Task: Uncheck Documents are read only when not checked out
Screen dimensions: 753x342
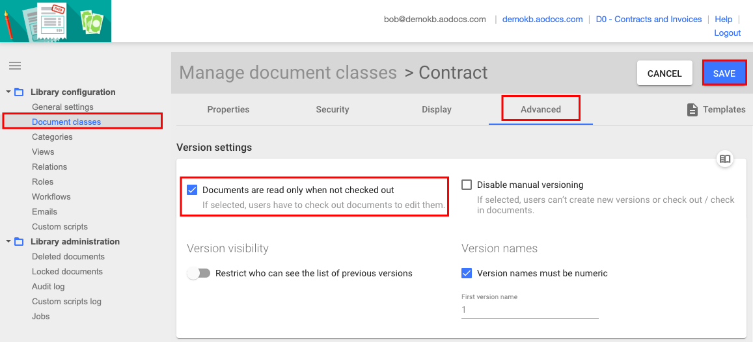Action: point(192,190)
